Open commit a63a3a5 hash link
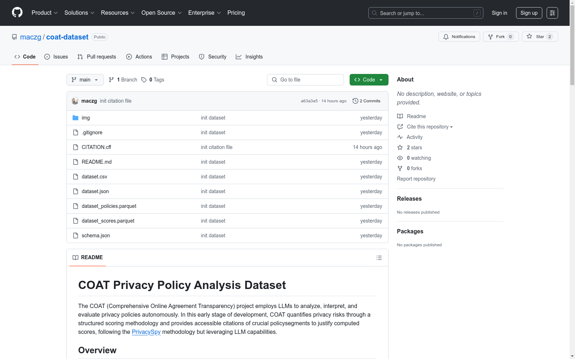Image resolution: width=575 pixels, height=359 pixels. click(x=309, y=101)
